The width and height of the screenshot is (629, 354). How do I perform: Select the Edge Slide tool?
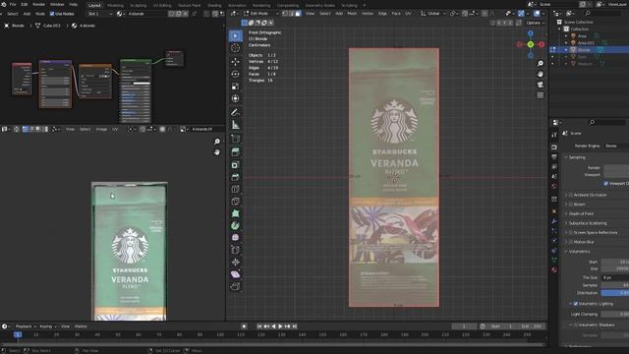point(236,250)
